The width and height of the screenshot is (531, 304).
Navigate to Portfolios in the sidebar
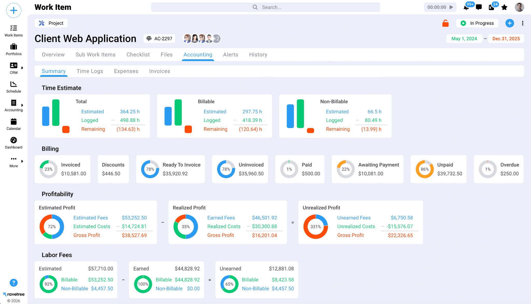pos(13,49)
